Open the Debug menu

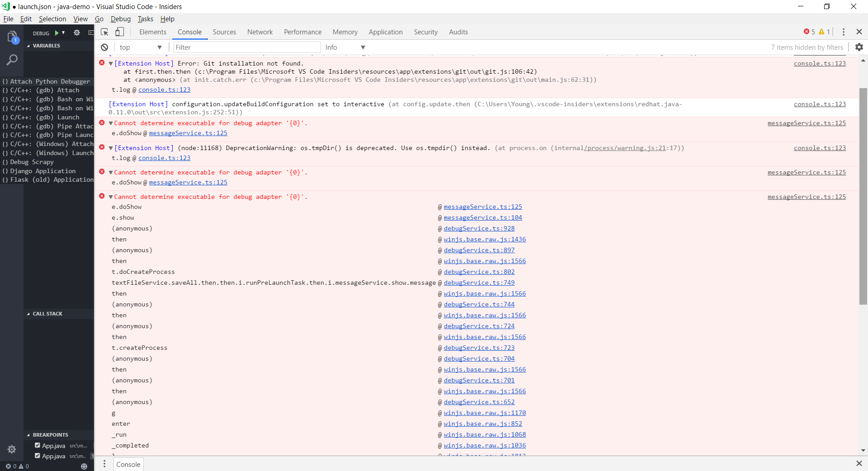(120, 19)
